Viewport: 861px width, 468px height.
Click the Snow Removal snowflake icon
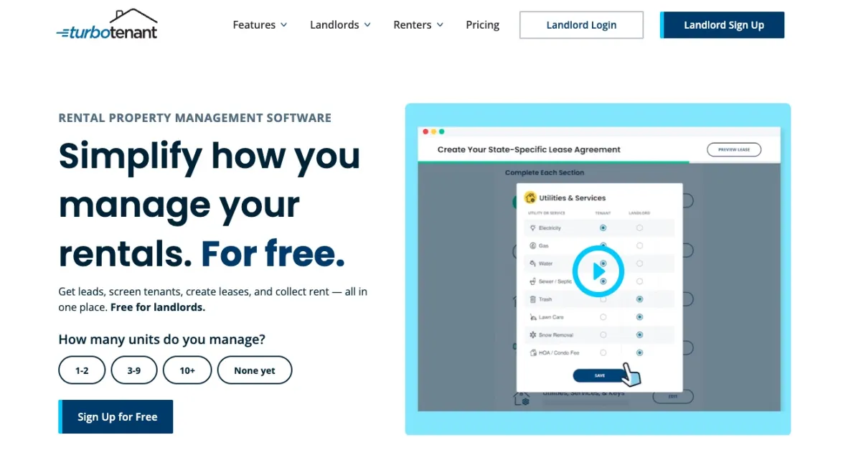[x=532, y=335]
